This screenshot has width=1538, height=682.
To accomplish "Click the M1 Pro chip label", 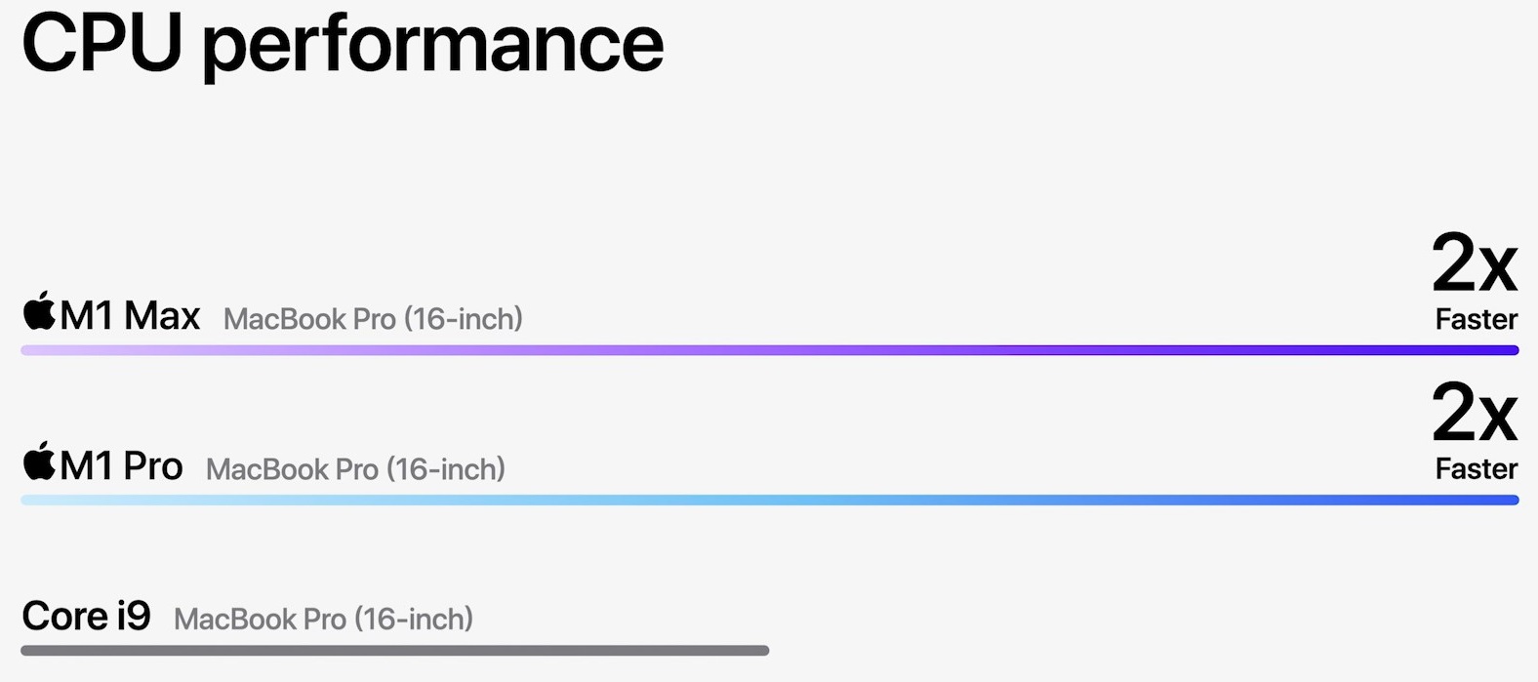I will tap(121, 466).
